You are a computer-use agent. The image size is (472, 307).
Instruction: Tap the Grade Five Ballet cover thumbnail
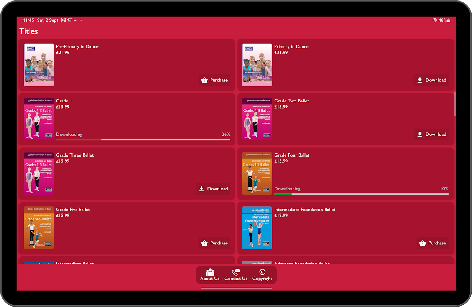39,228
